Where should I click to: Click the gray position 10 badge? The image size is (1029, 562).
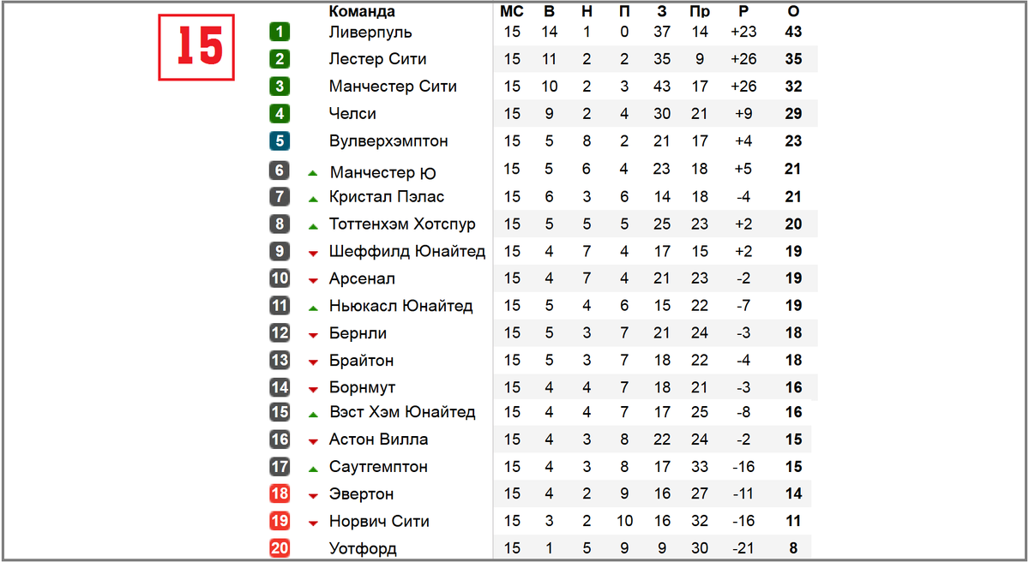click(x=280, y=278)
